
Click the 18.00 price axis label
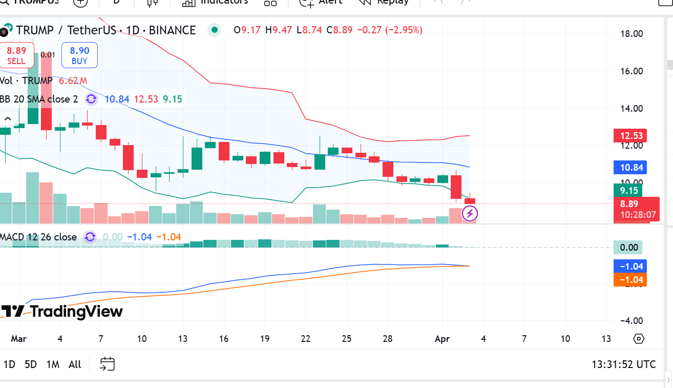click(x=632, y=34)
